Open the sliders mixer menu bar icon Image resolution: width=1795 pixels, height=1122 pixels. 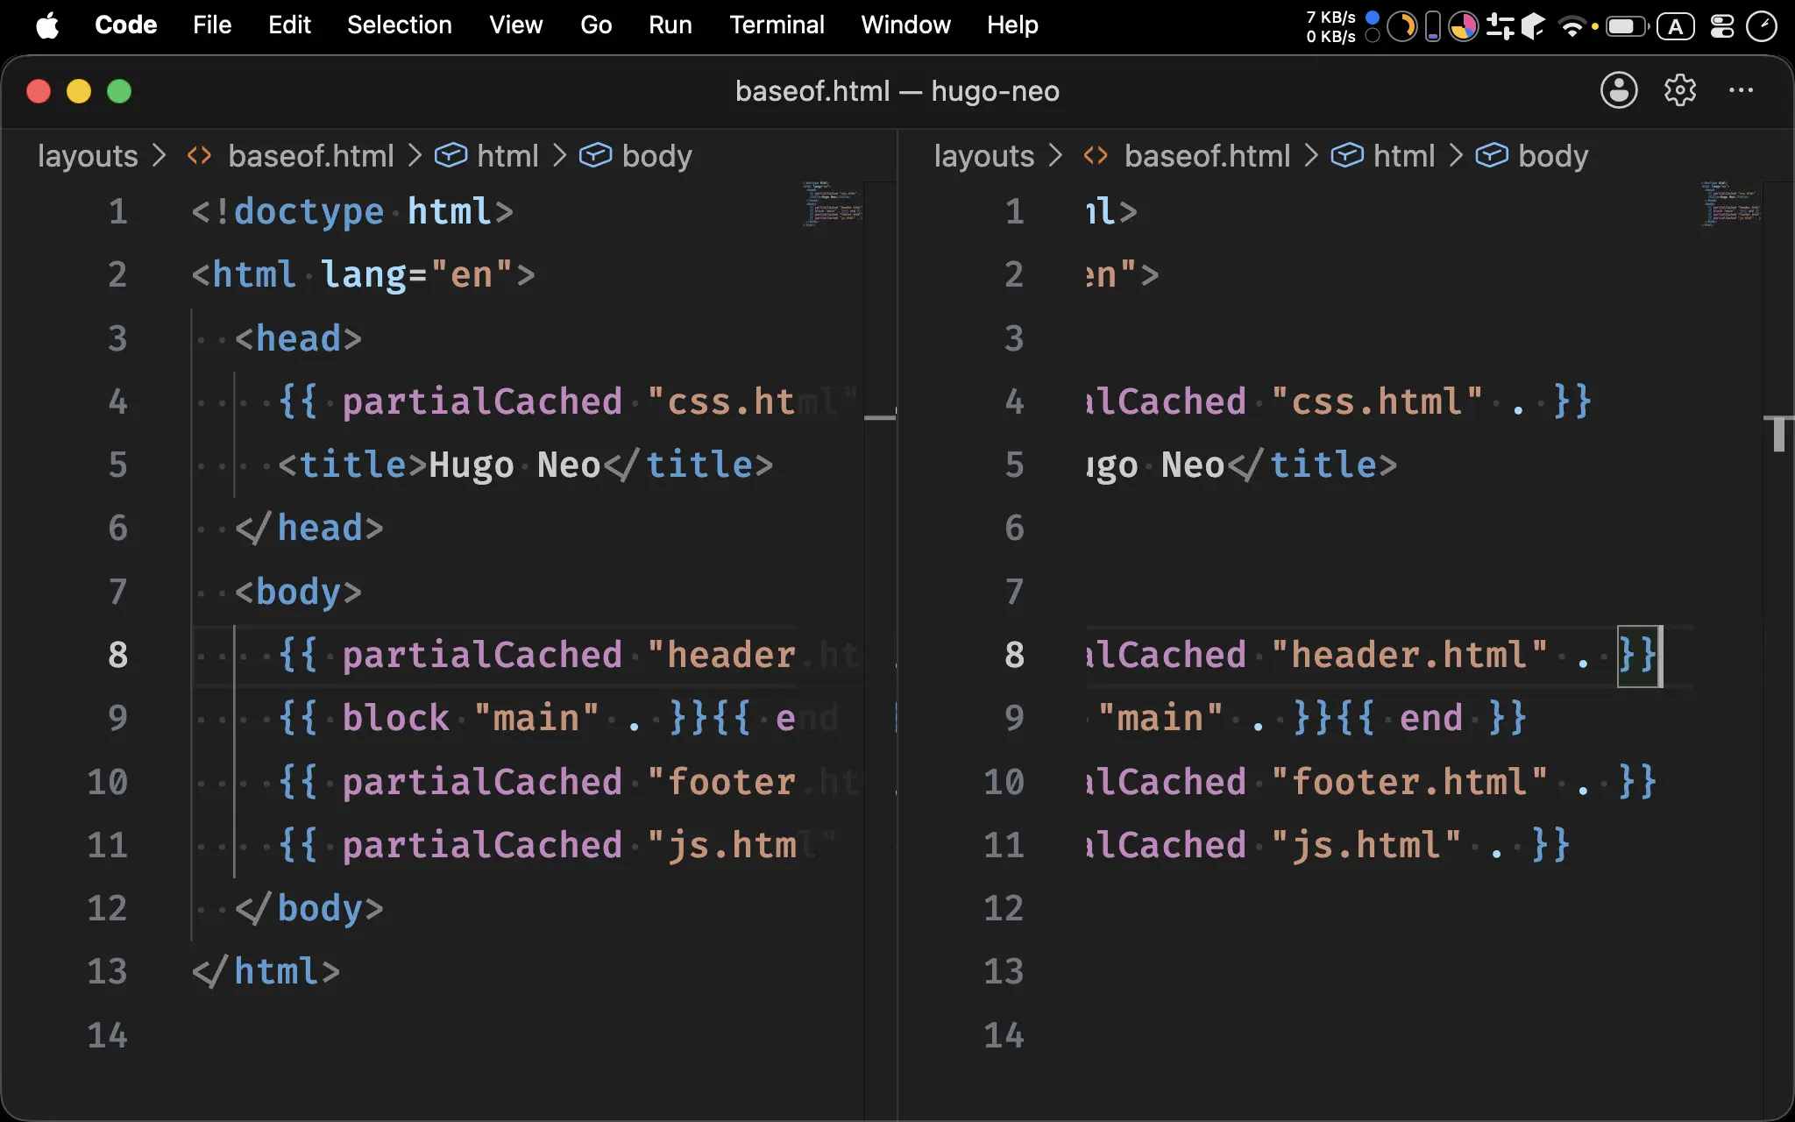coord(1500,26)
